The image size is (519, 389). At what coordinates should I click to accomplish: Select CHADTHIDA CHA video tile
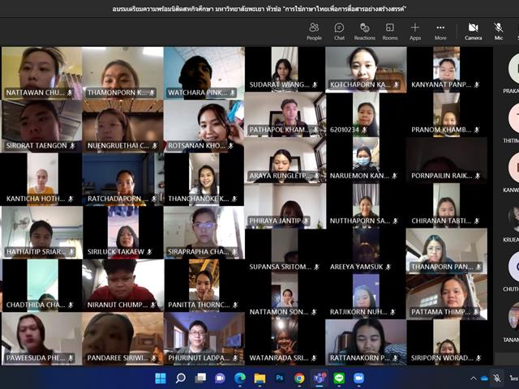coord(41,285)
